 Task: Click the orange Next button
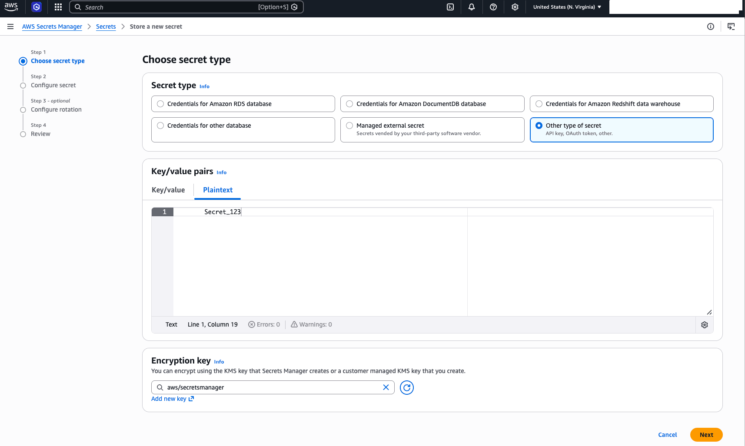coord(706,435)
